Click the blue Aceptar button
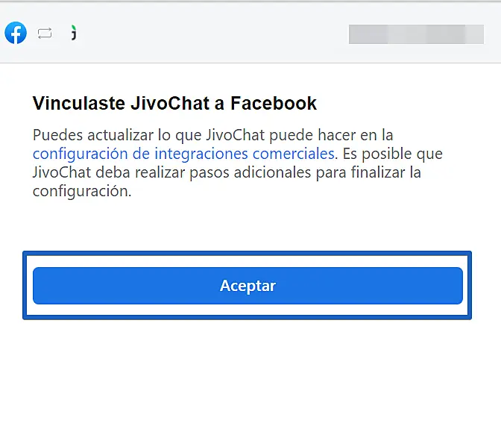Viewport: 501px width, 432px height. 248,286
